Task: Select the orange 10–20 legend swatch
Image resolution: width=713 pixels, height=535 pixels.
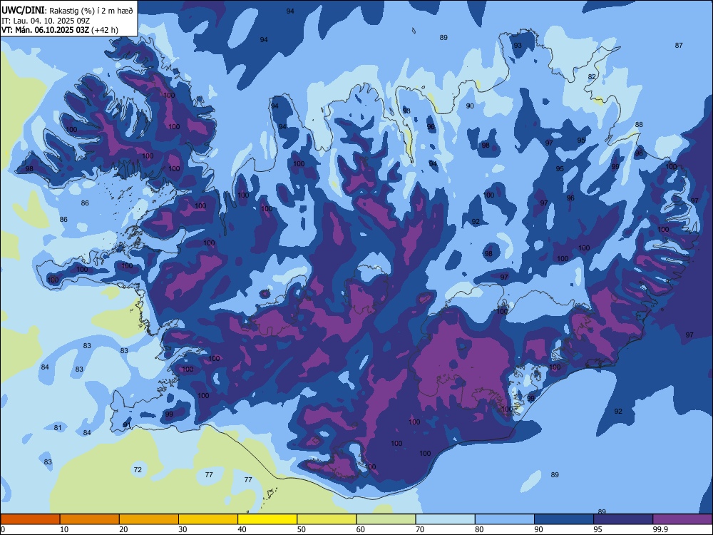Action: [x=90, y=519]
